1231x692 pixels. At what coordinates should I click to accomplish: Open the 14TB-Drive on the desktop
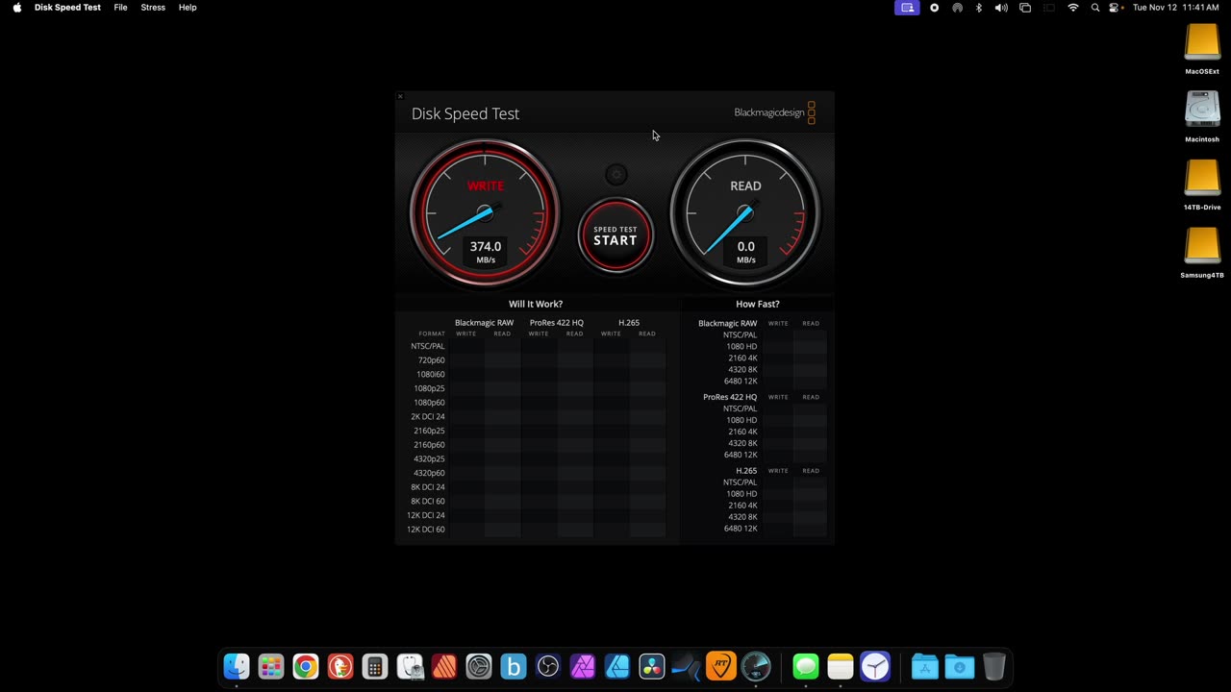[x=1202, y=185]
